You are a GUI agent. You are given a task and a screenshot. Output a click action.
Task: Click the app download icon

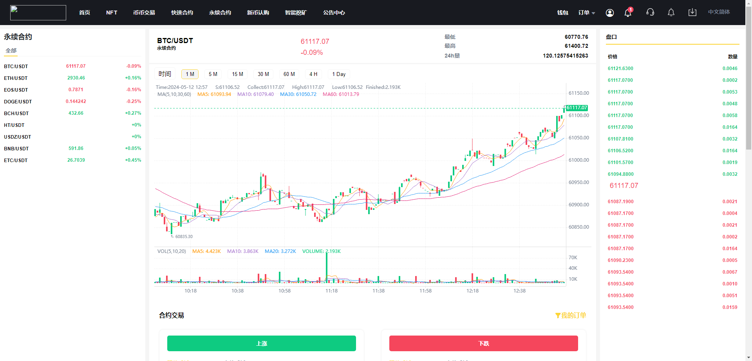[x=692, y=13]
